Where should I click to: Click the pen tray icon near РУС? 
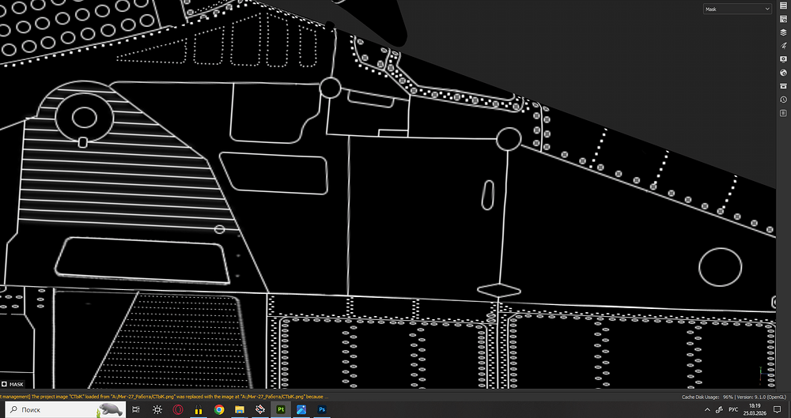[720, 409]
